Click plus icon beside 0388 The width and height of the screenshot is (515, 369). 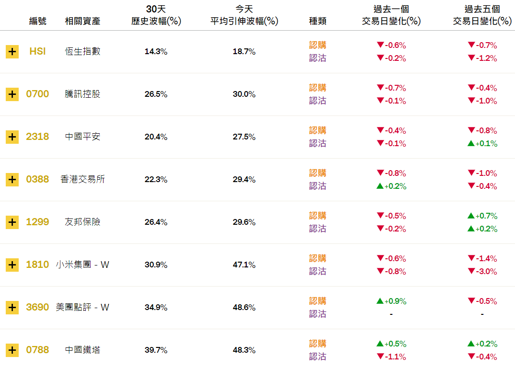tap(12, 179)
